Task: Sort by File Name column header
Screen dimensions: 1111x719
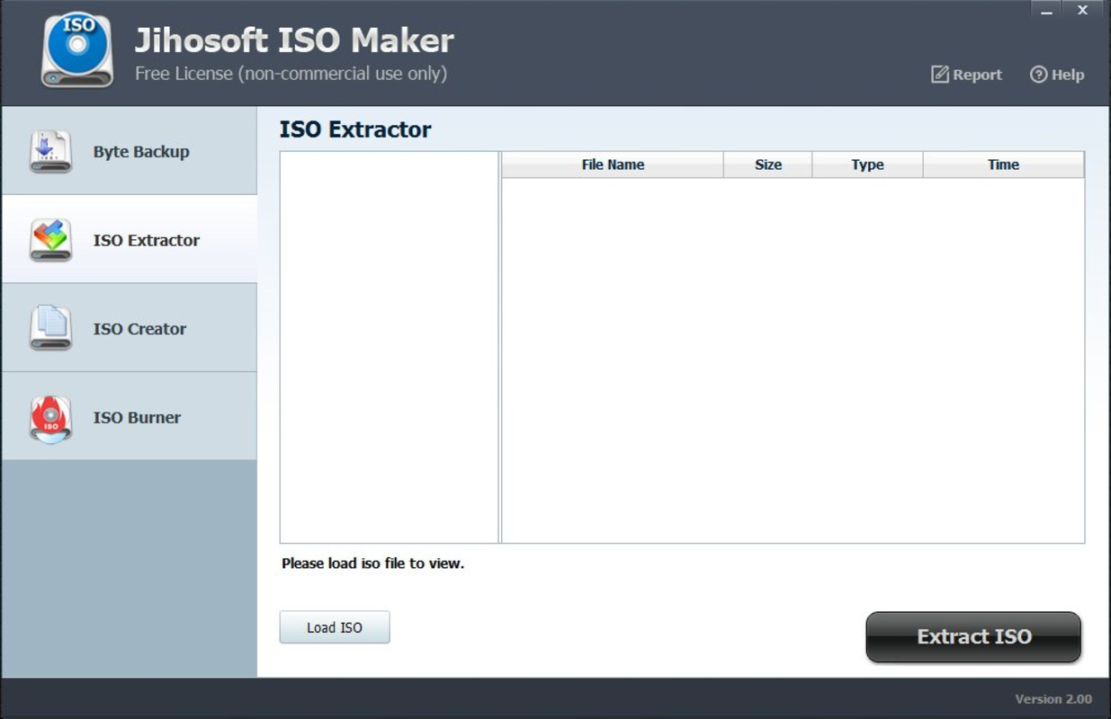Action: click(x=613, y=164)
